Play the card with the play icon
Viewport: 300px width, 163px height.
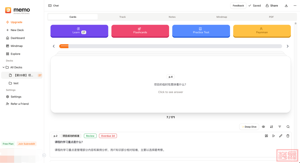[274, 136]
